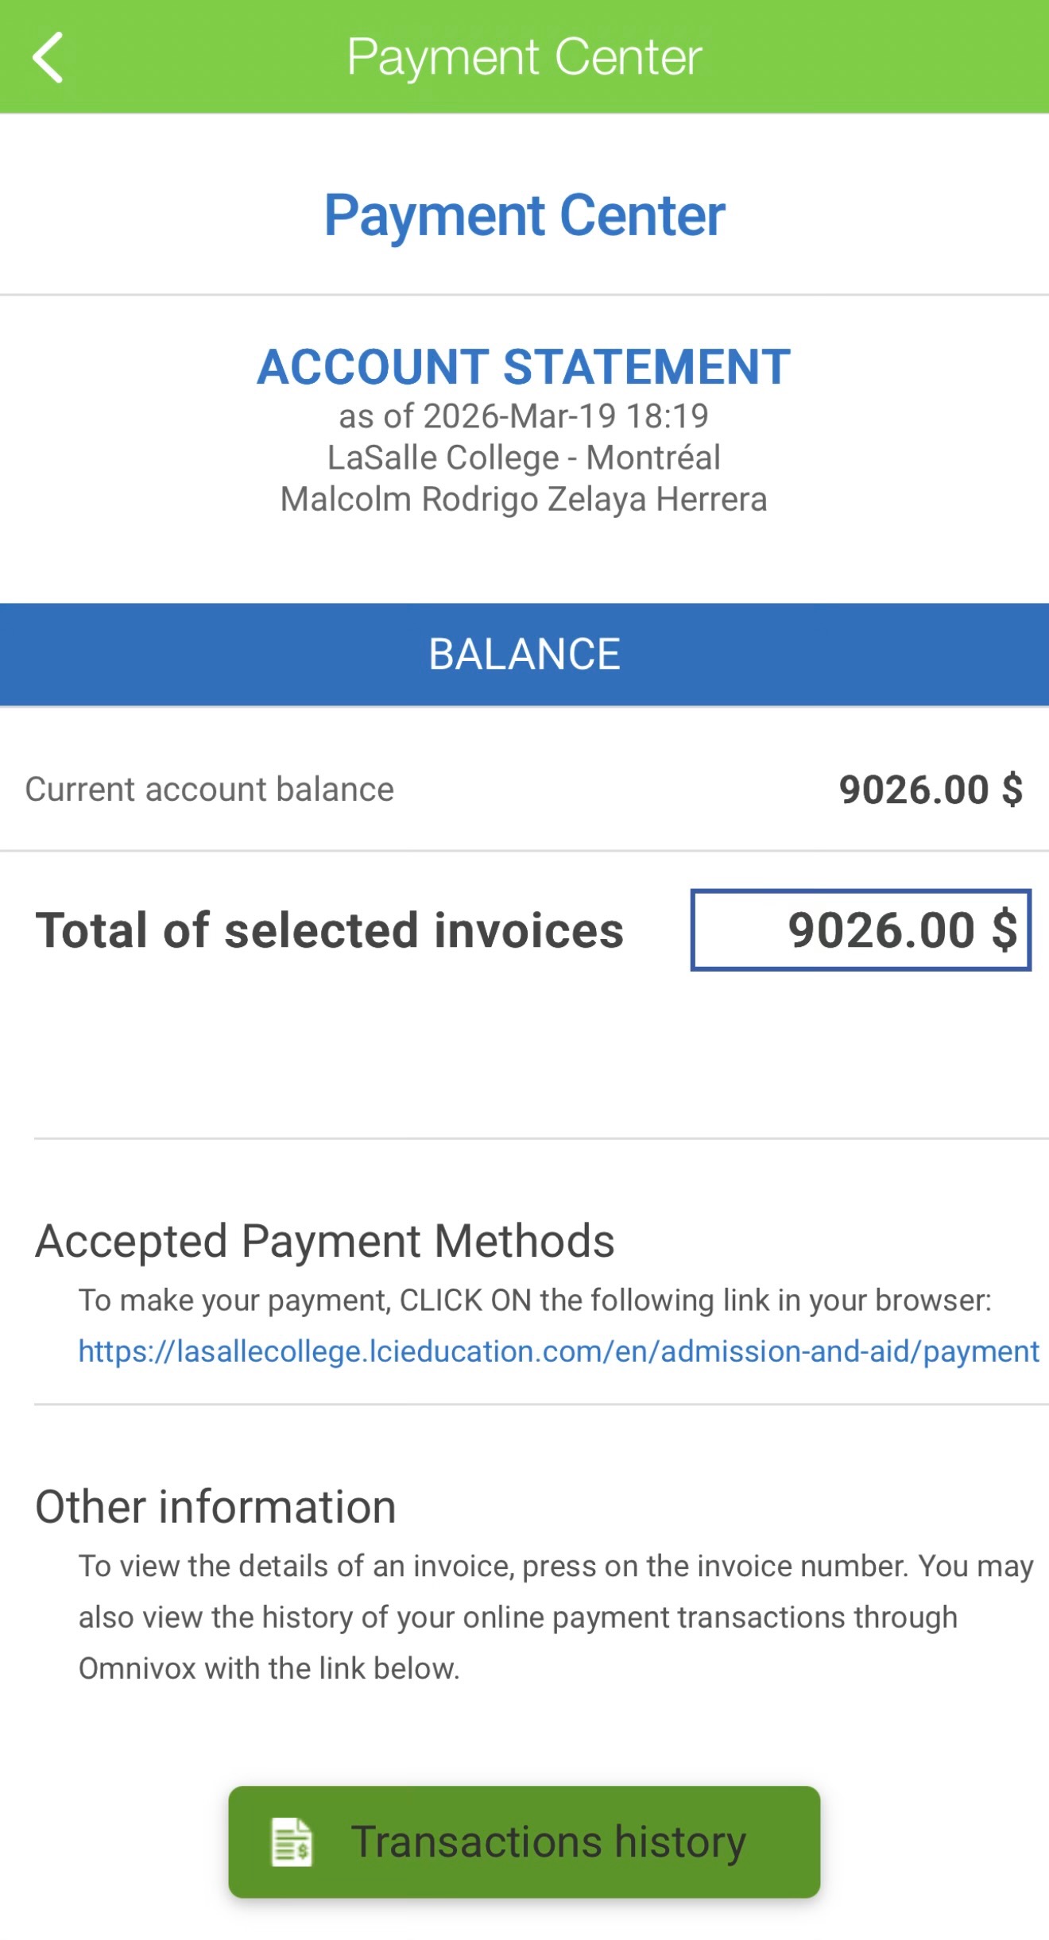
Task: Open the Transactions history button
Action: point(524,1841)
